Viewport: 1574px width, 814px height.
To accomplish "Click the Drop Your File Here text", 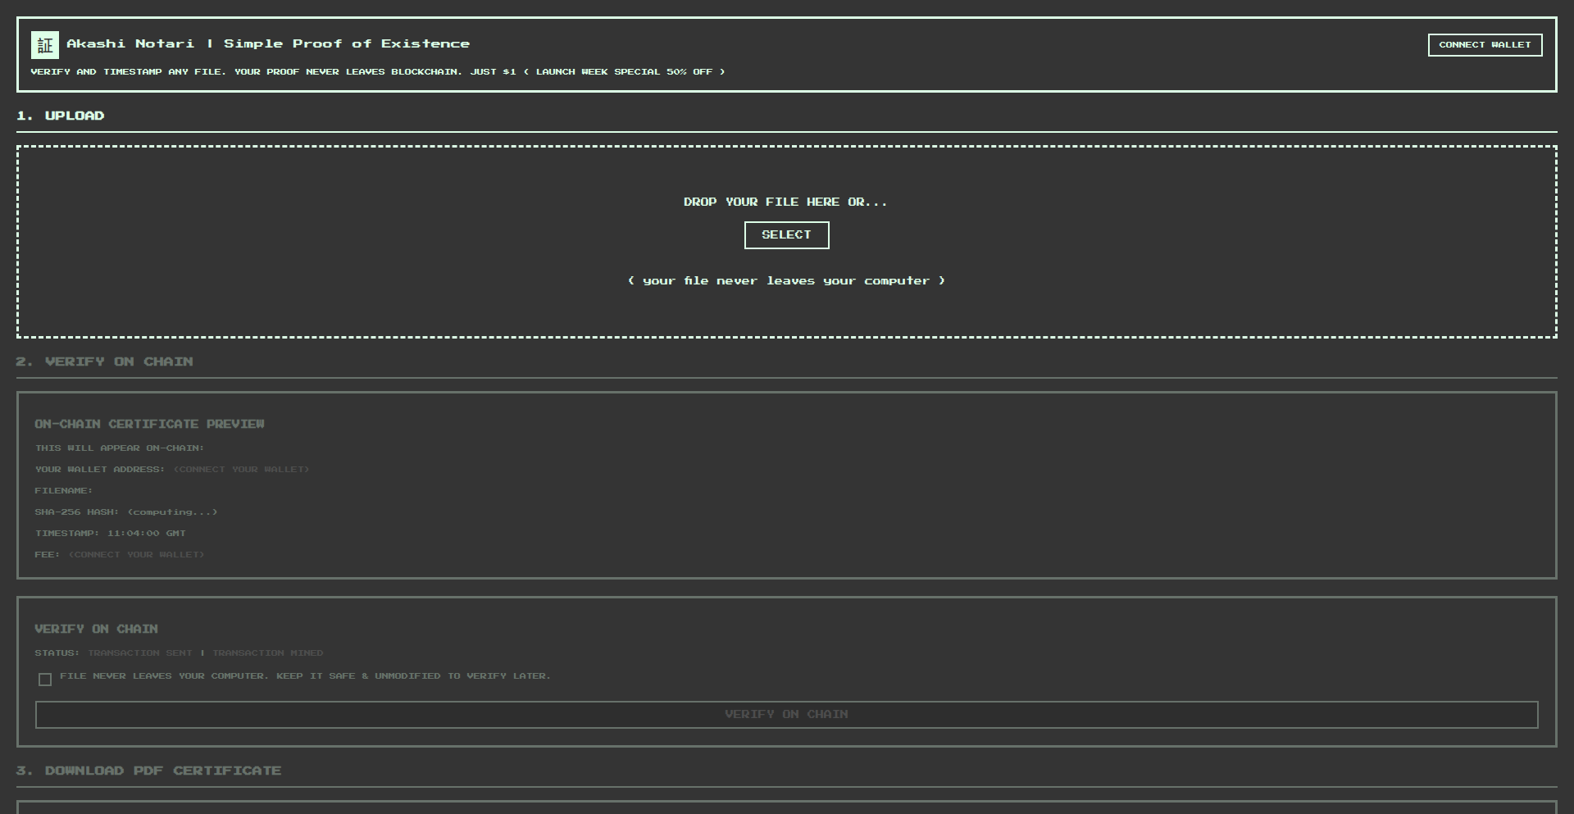I will pos(785,202).
